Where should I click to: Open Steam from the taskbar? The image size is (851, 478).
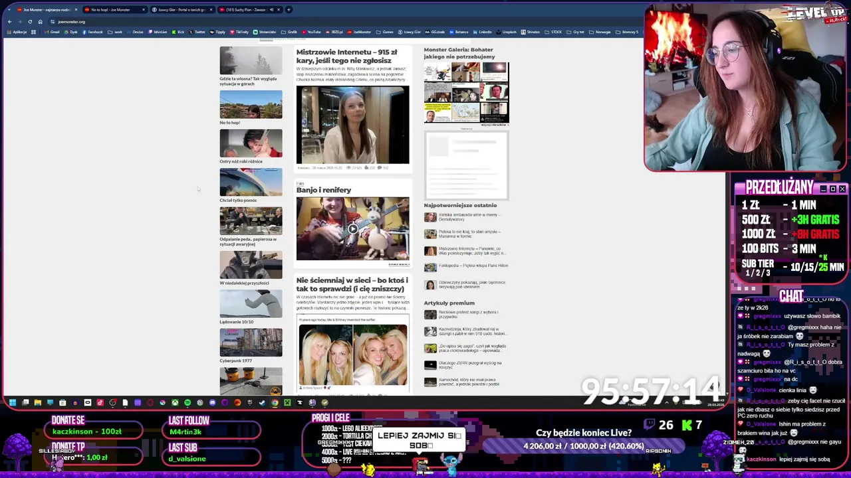coord(262,402)
